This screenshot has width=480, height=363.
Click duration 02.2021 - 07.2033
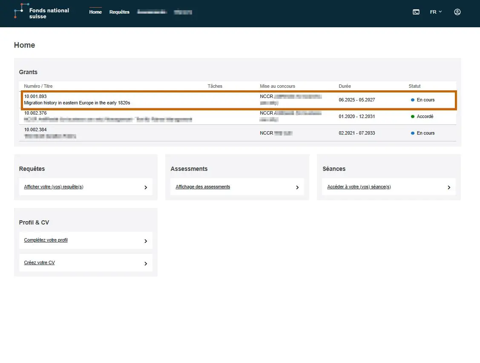[356, 133]
